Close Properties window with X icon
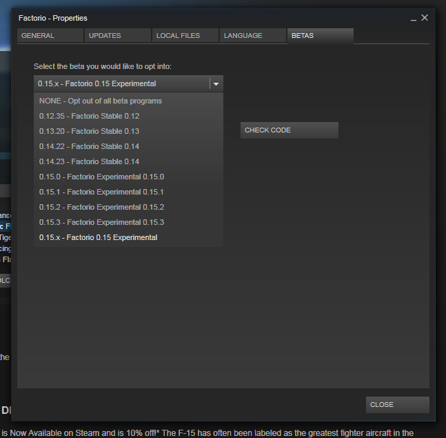446x438 pixels. (x=425, y=18)
